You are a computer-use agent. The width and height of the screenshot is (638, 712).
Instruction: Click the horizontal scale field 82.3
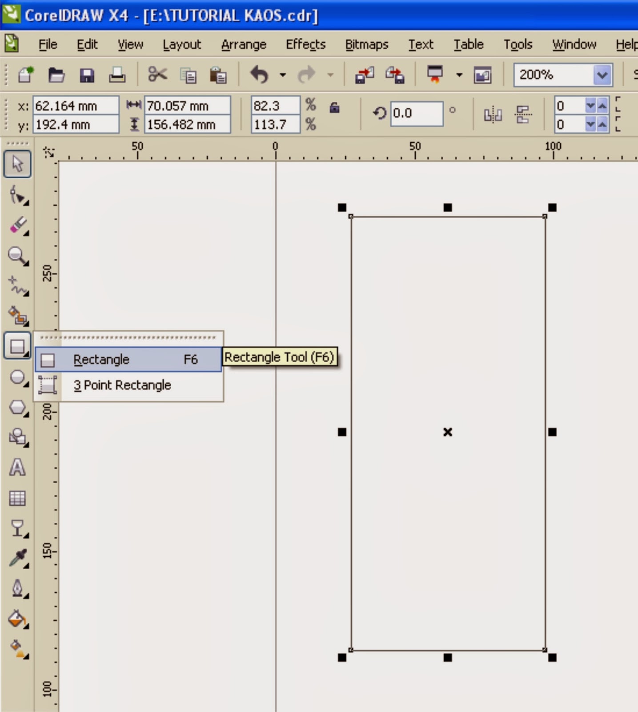click(x=275, y=106)
